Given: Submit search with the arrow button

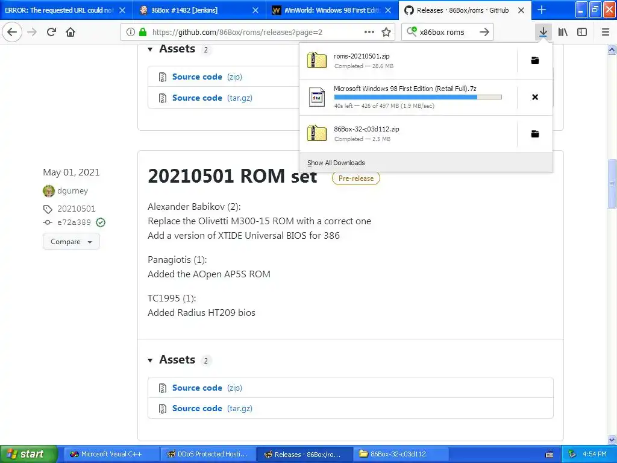Looking at the screenshot, I should pyautogui.click(x=484, y=32).
